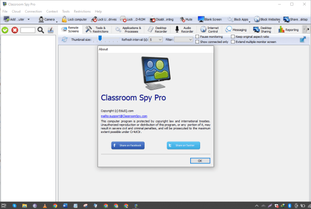The image size is (311, 209).
Task: Click the full screen arrow icon
Action: [303, 39]
